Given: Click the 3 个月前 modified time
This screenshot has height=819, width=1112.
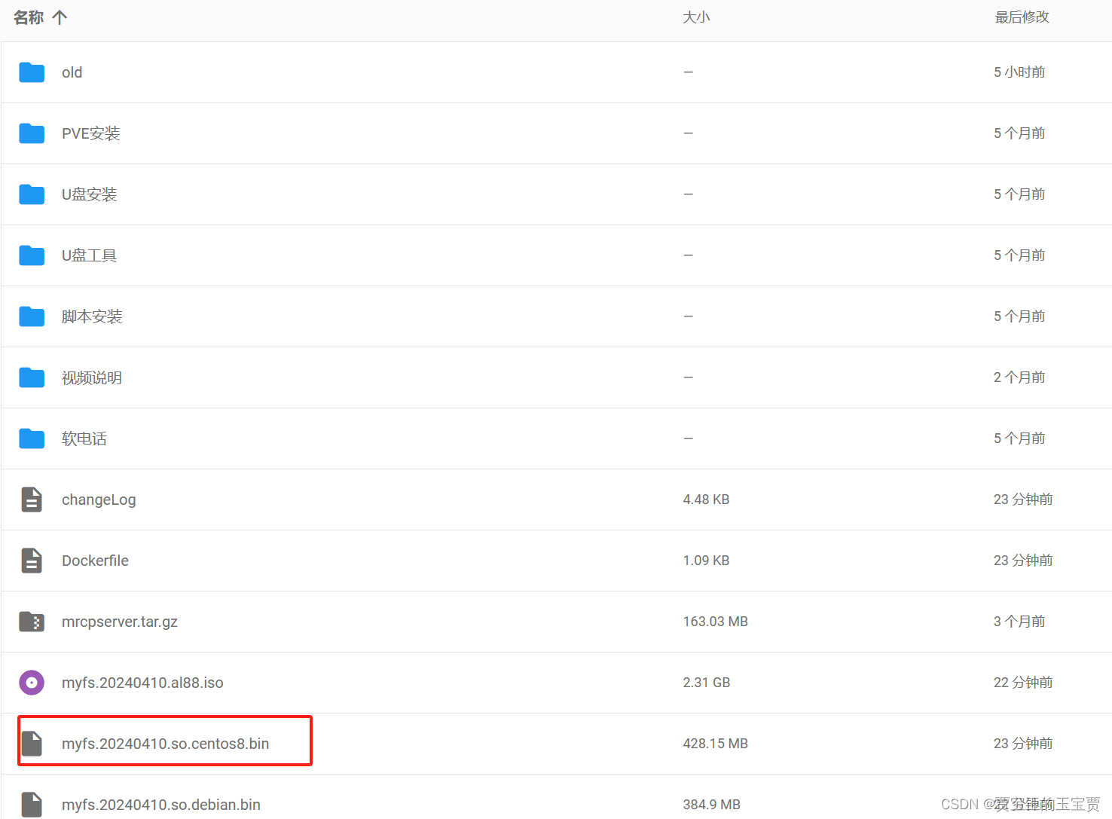Looking at the screenshot, I should tap(1019, 622).
